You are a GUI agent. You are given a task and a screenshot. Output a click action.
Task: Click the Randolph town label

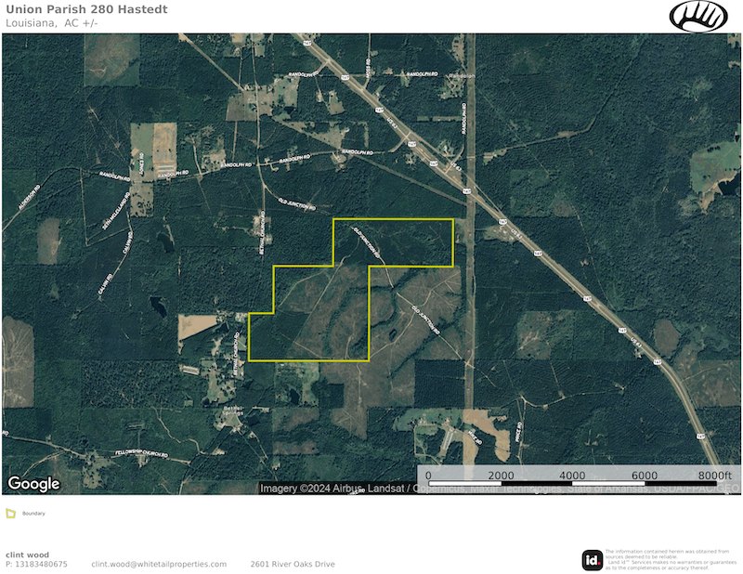pos(463,77)
